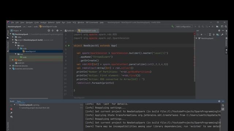Open the Help menu
234x131 pixels.
[102, 23]
